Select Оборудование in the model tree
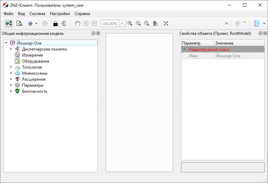This screenshot has width=268, height=183. 35,61
